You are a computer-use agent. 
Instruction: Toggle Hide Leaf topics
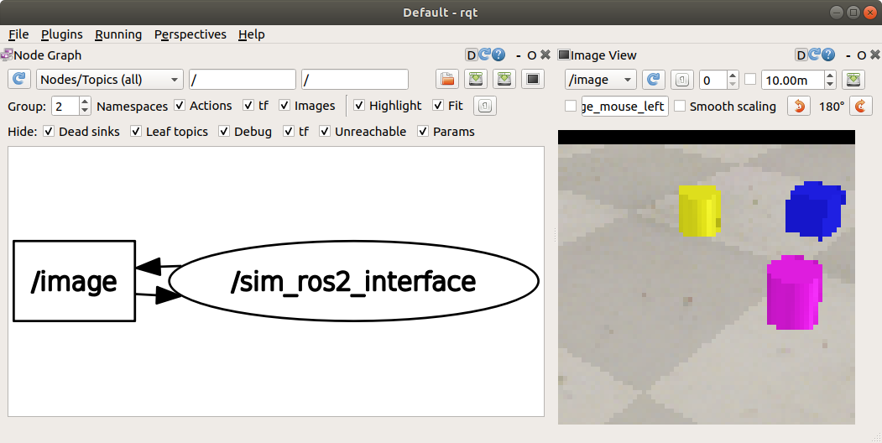(x=136, y=131)
